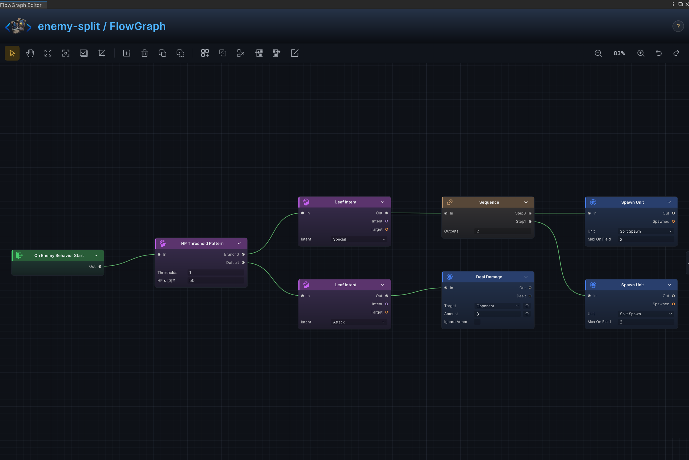This screenshot has height=460, width=689.
Task: Open help with the question mark button
Action: point(678,26)
